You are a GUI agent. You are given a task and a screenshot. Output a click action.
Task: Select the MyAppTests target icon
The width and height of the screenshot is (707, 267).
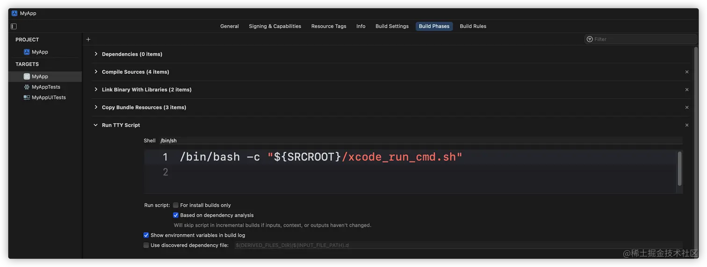[x=27, y=87]
